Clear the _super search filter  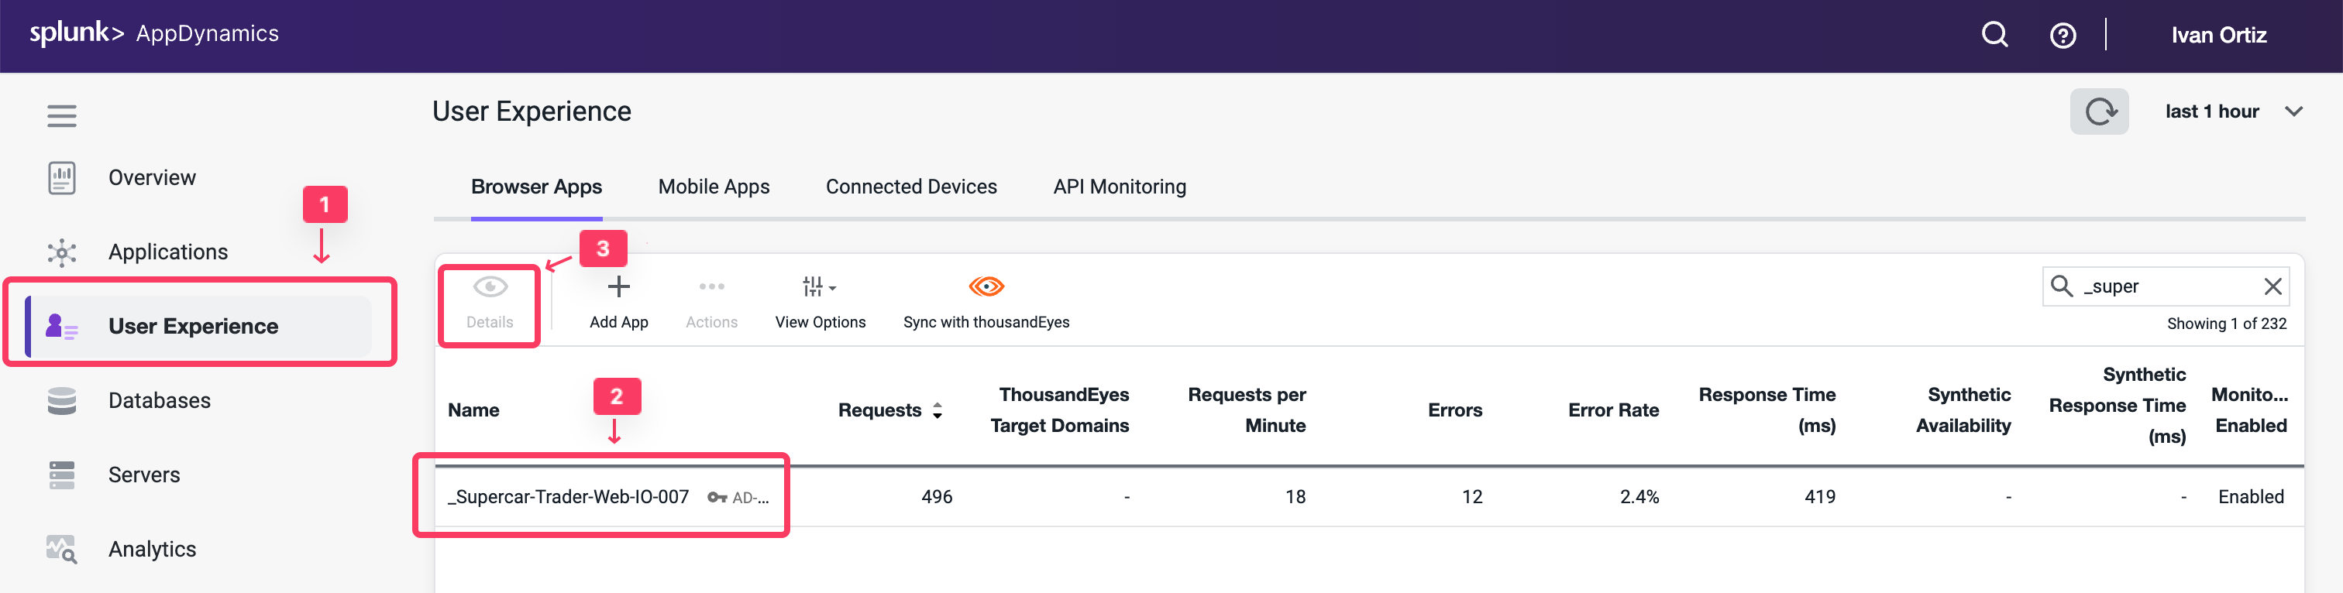(x=2272, y=287)
